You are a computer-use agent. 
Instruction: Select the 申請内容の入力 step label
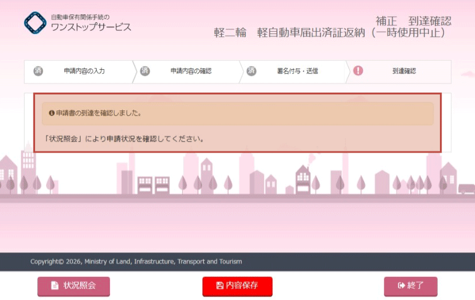(84, 71)
